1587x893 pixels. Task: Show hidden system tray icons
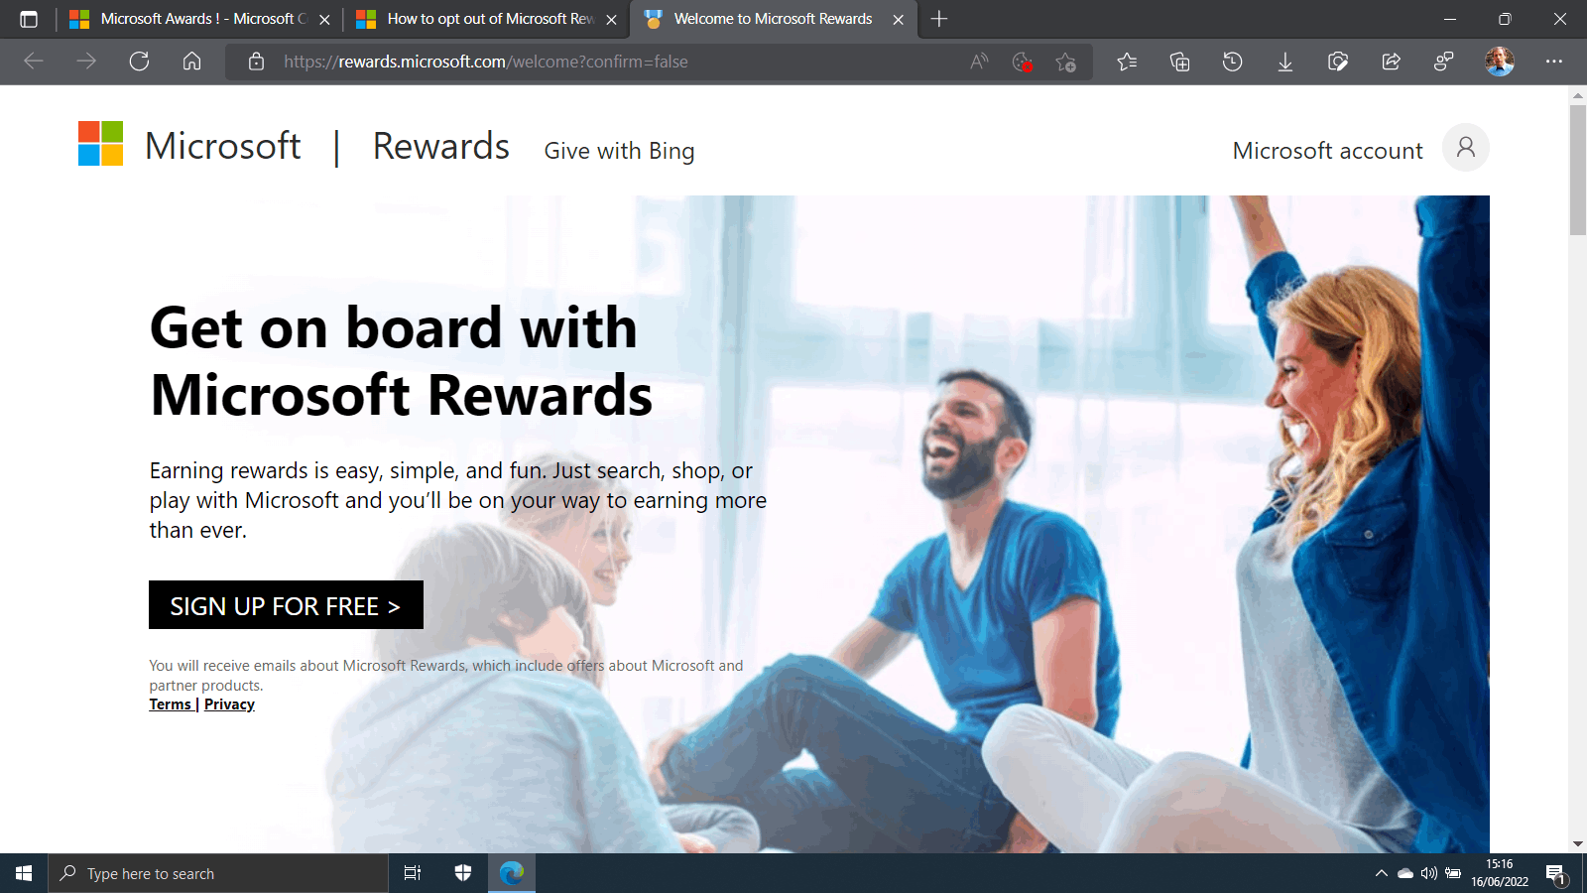point(1381,873)
